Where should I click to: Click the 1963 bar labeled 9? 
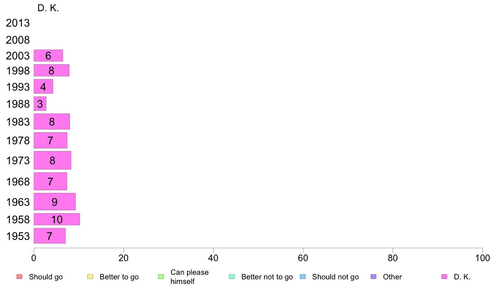pos(54,202)
